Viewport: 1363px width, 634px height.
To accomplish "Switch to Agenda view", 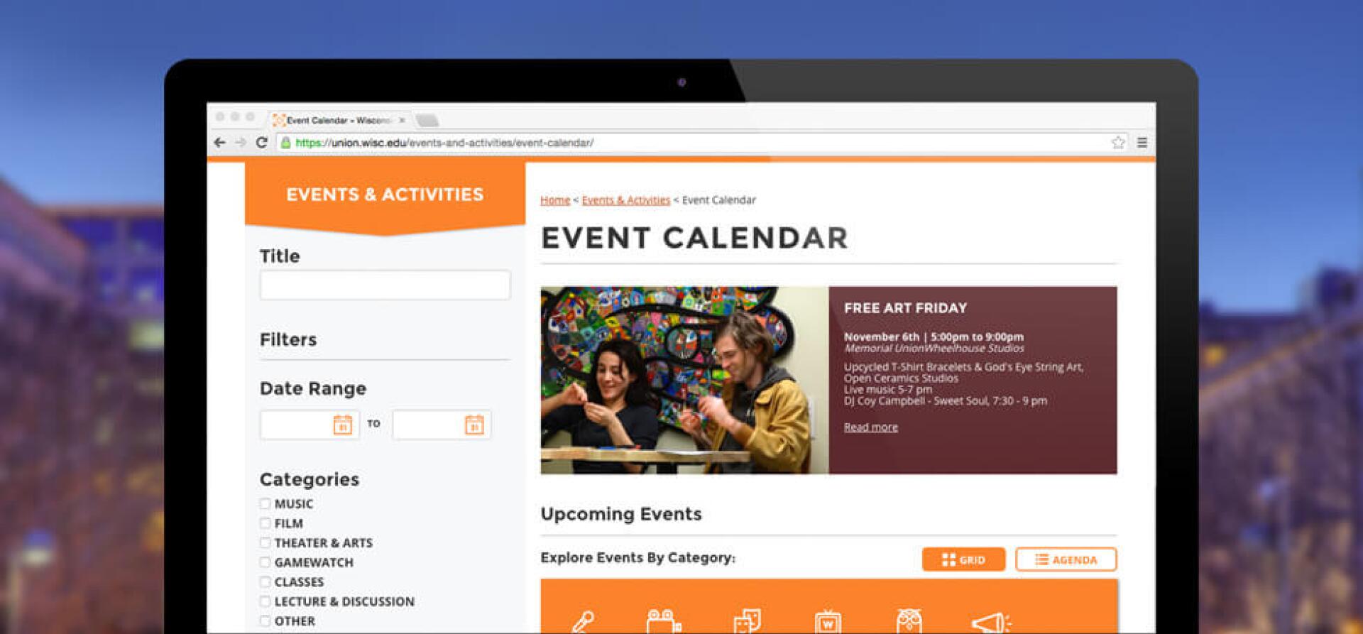I will coord(1066,559).
